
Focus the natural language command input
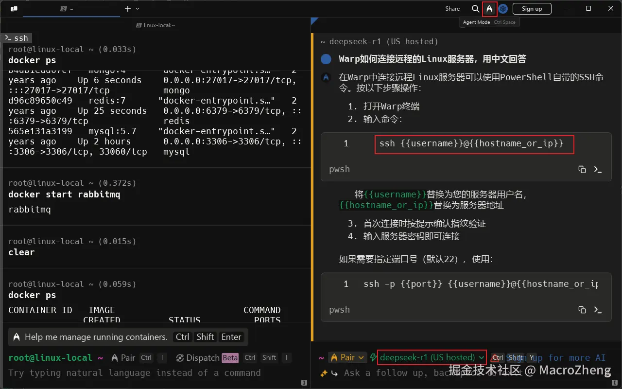(135, 373)
